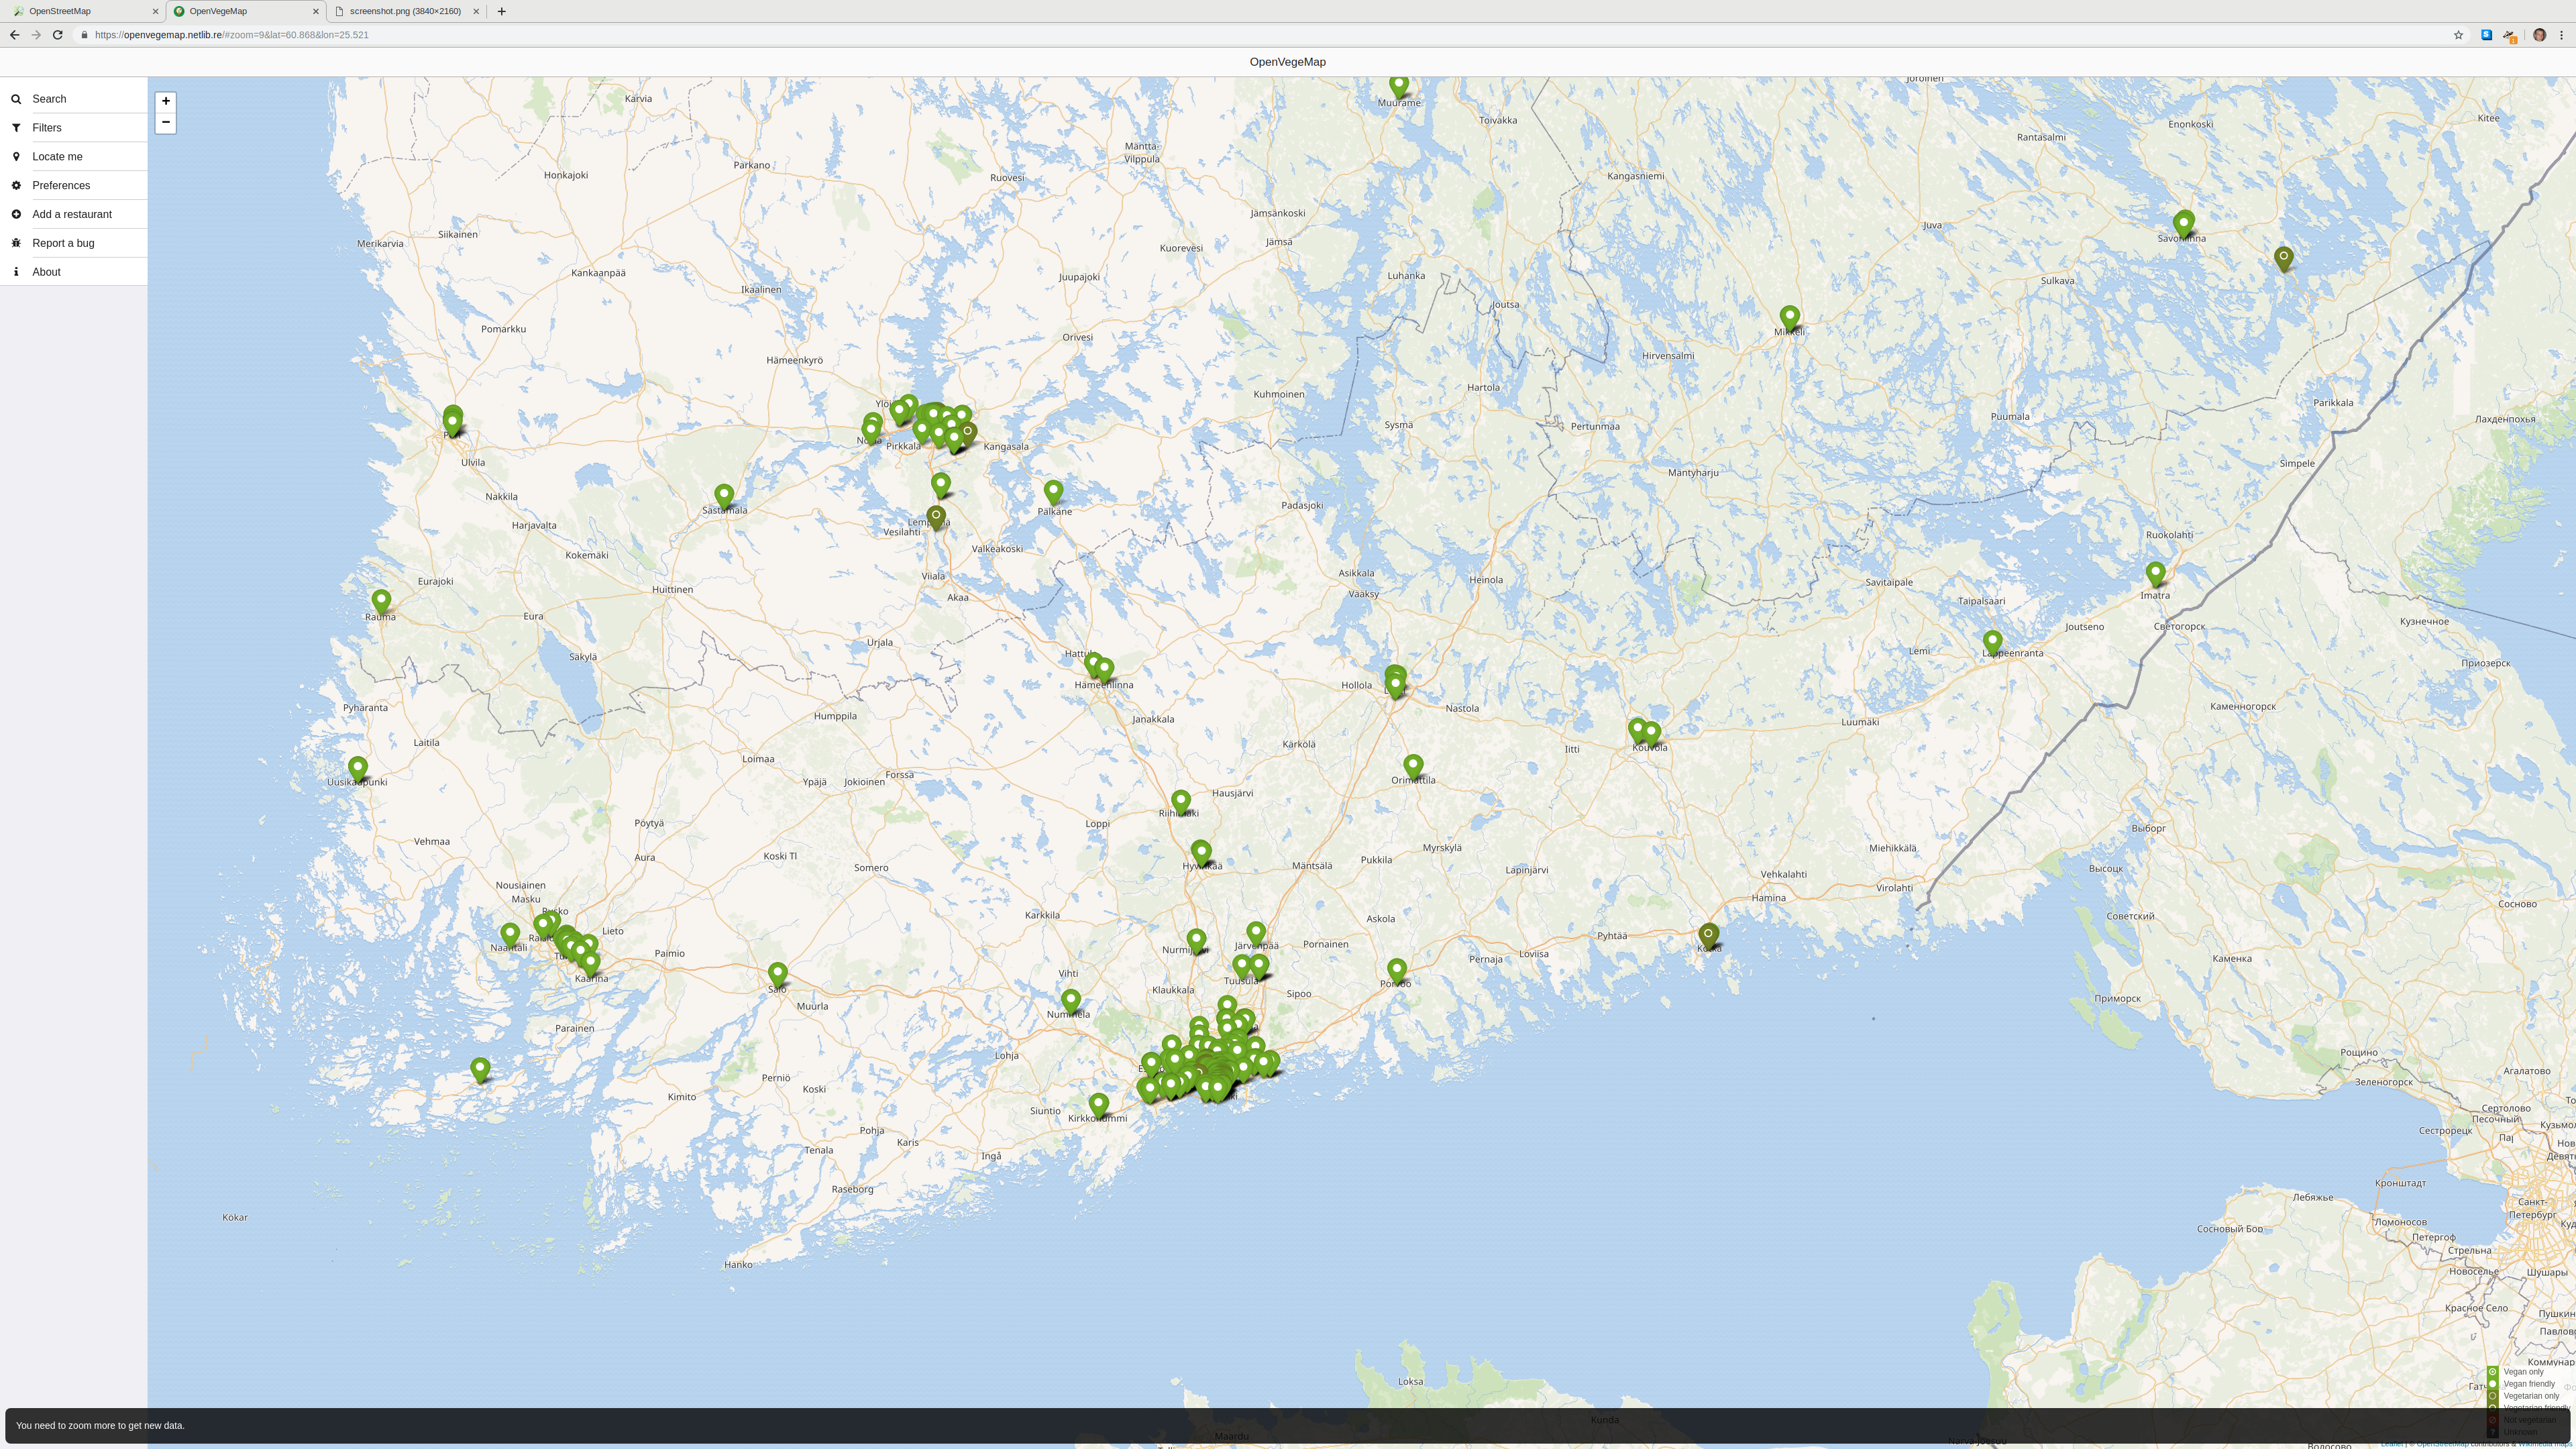Screen dimensions: 2576x1449
Task: Click the "Vegan friendly" legend label
Action: (2529, 1384)
